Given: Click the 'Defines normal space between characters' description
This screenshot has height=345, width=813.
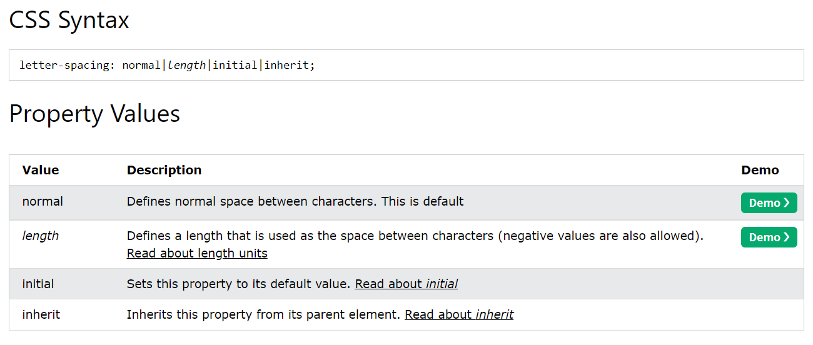Looking at the screenshot, I should tap(251, 202).
